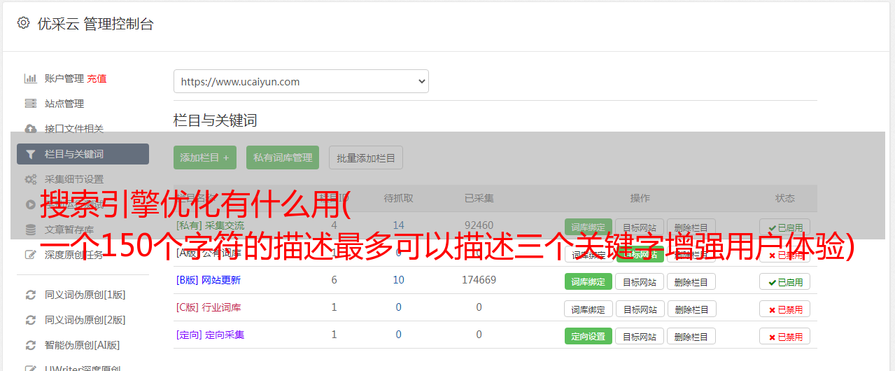
Task: Open 站点管理 via its server icon
Action: [31, 104]
